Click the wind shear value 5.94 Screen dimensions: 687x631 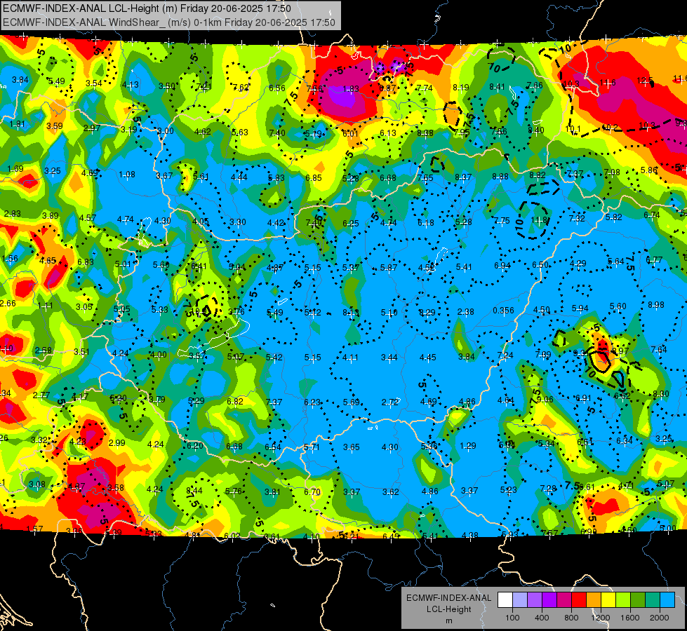[x=580, y=308]
